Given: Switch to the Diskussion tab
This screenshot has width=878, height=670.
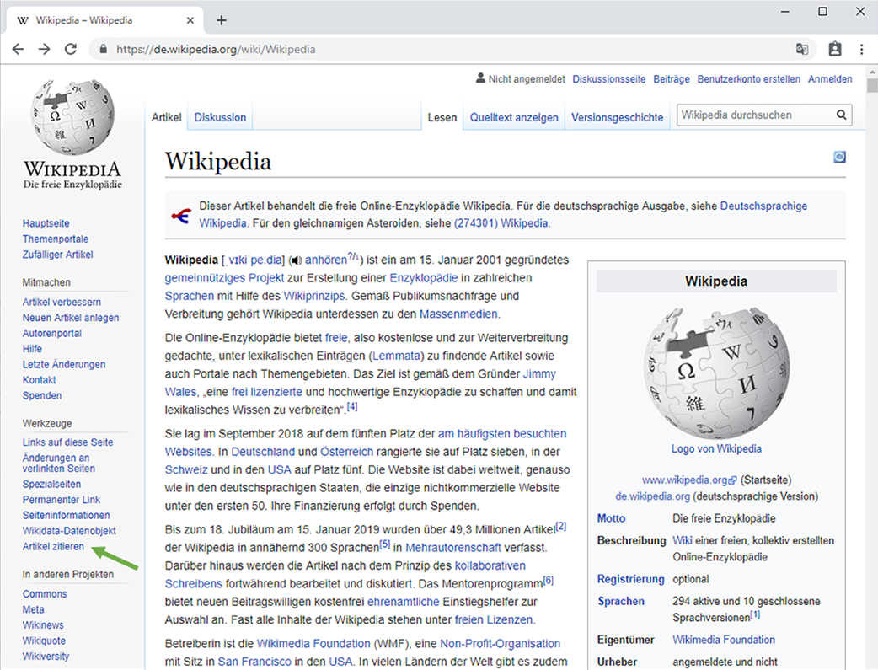Looking at the screenshot, I should [220, 117].
